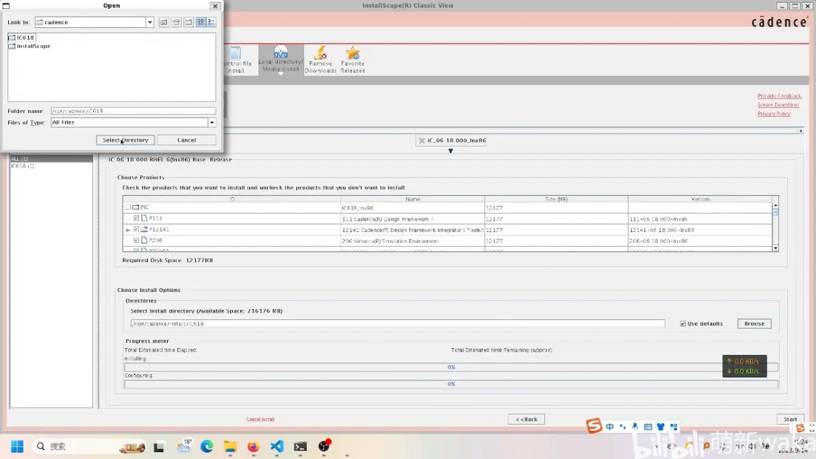
Task: Click the Start button
Action: point(790,419)
